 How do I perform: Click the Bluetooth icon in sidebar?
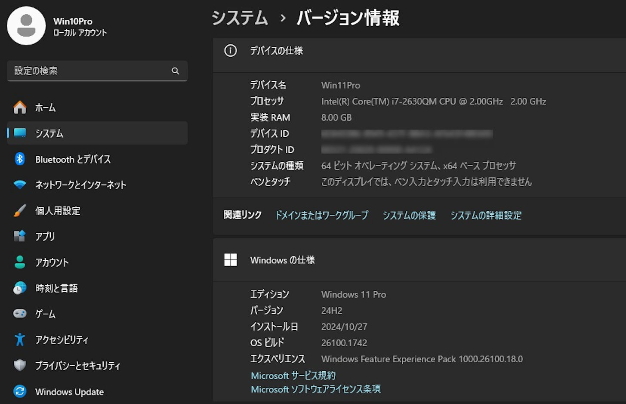[x=20, y=159]
